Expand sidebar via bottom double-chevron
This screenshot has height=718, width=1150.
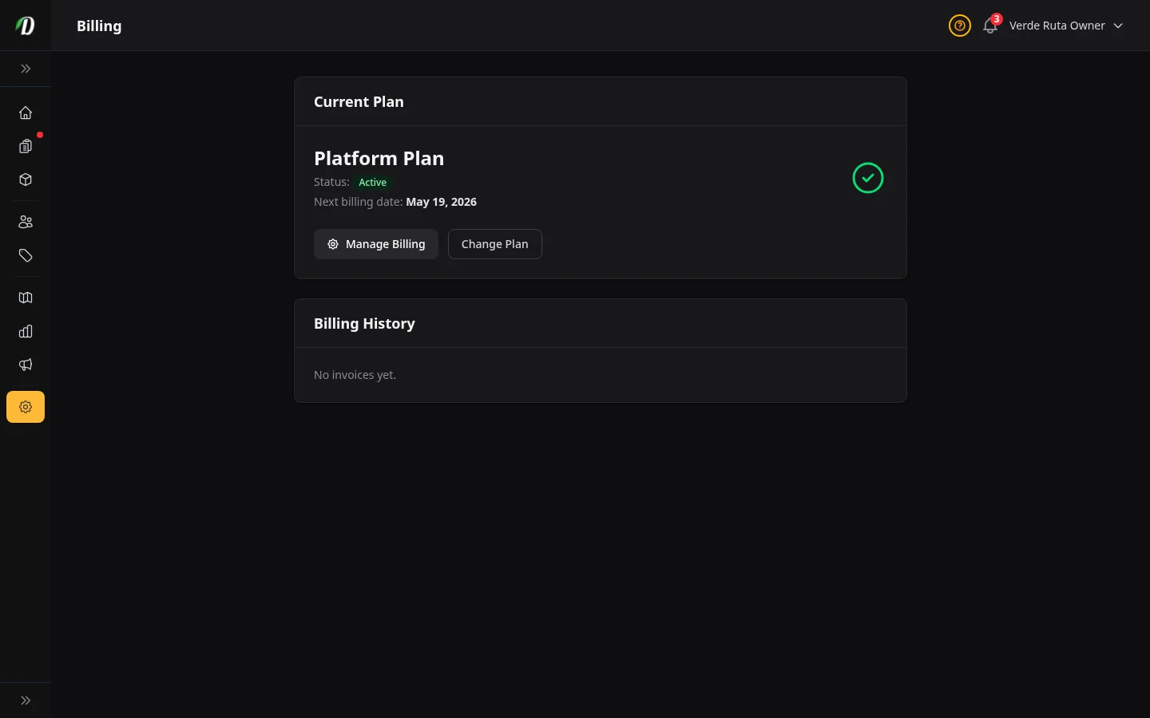tap(26, 700)
